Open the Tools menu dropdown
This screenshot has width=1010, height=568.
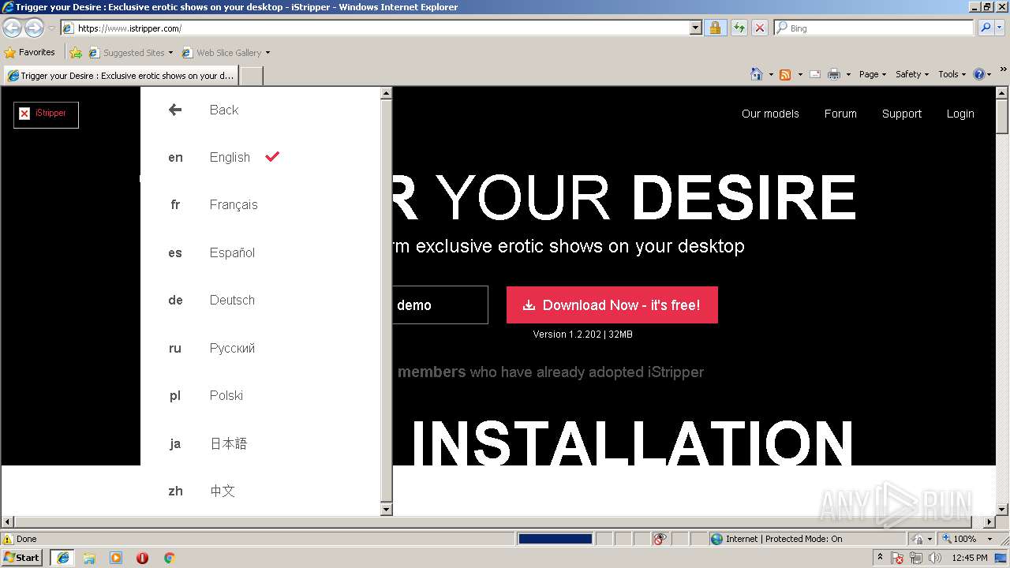click(x=952, y=74)
